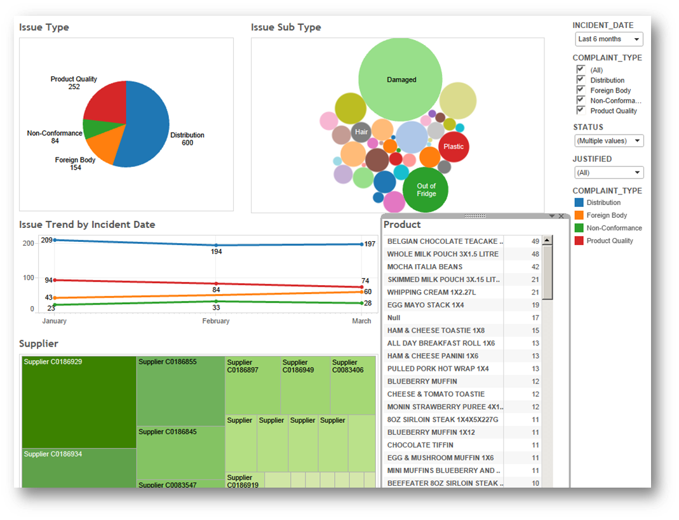Click the Distribution legend color swatch
The image size is (679, 520).
coord(580,202)
